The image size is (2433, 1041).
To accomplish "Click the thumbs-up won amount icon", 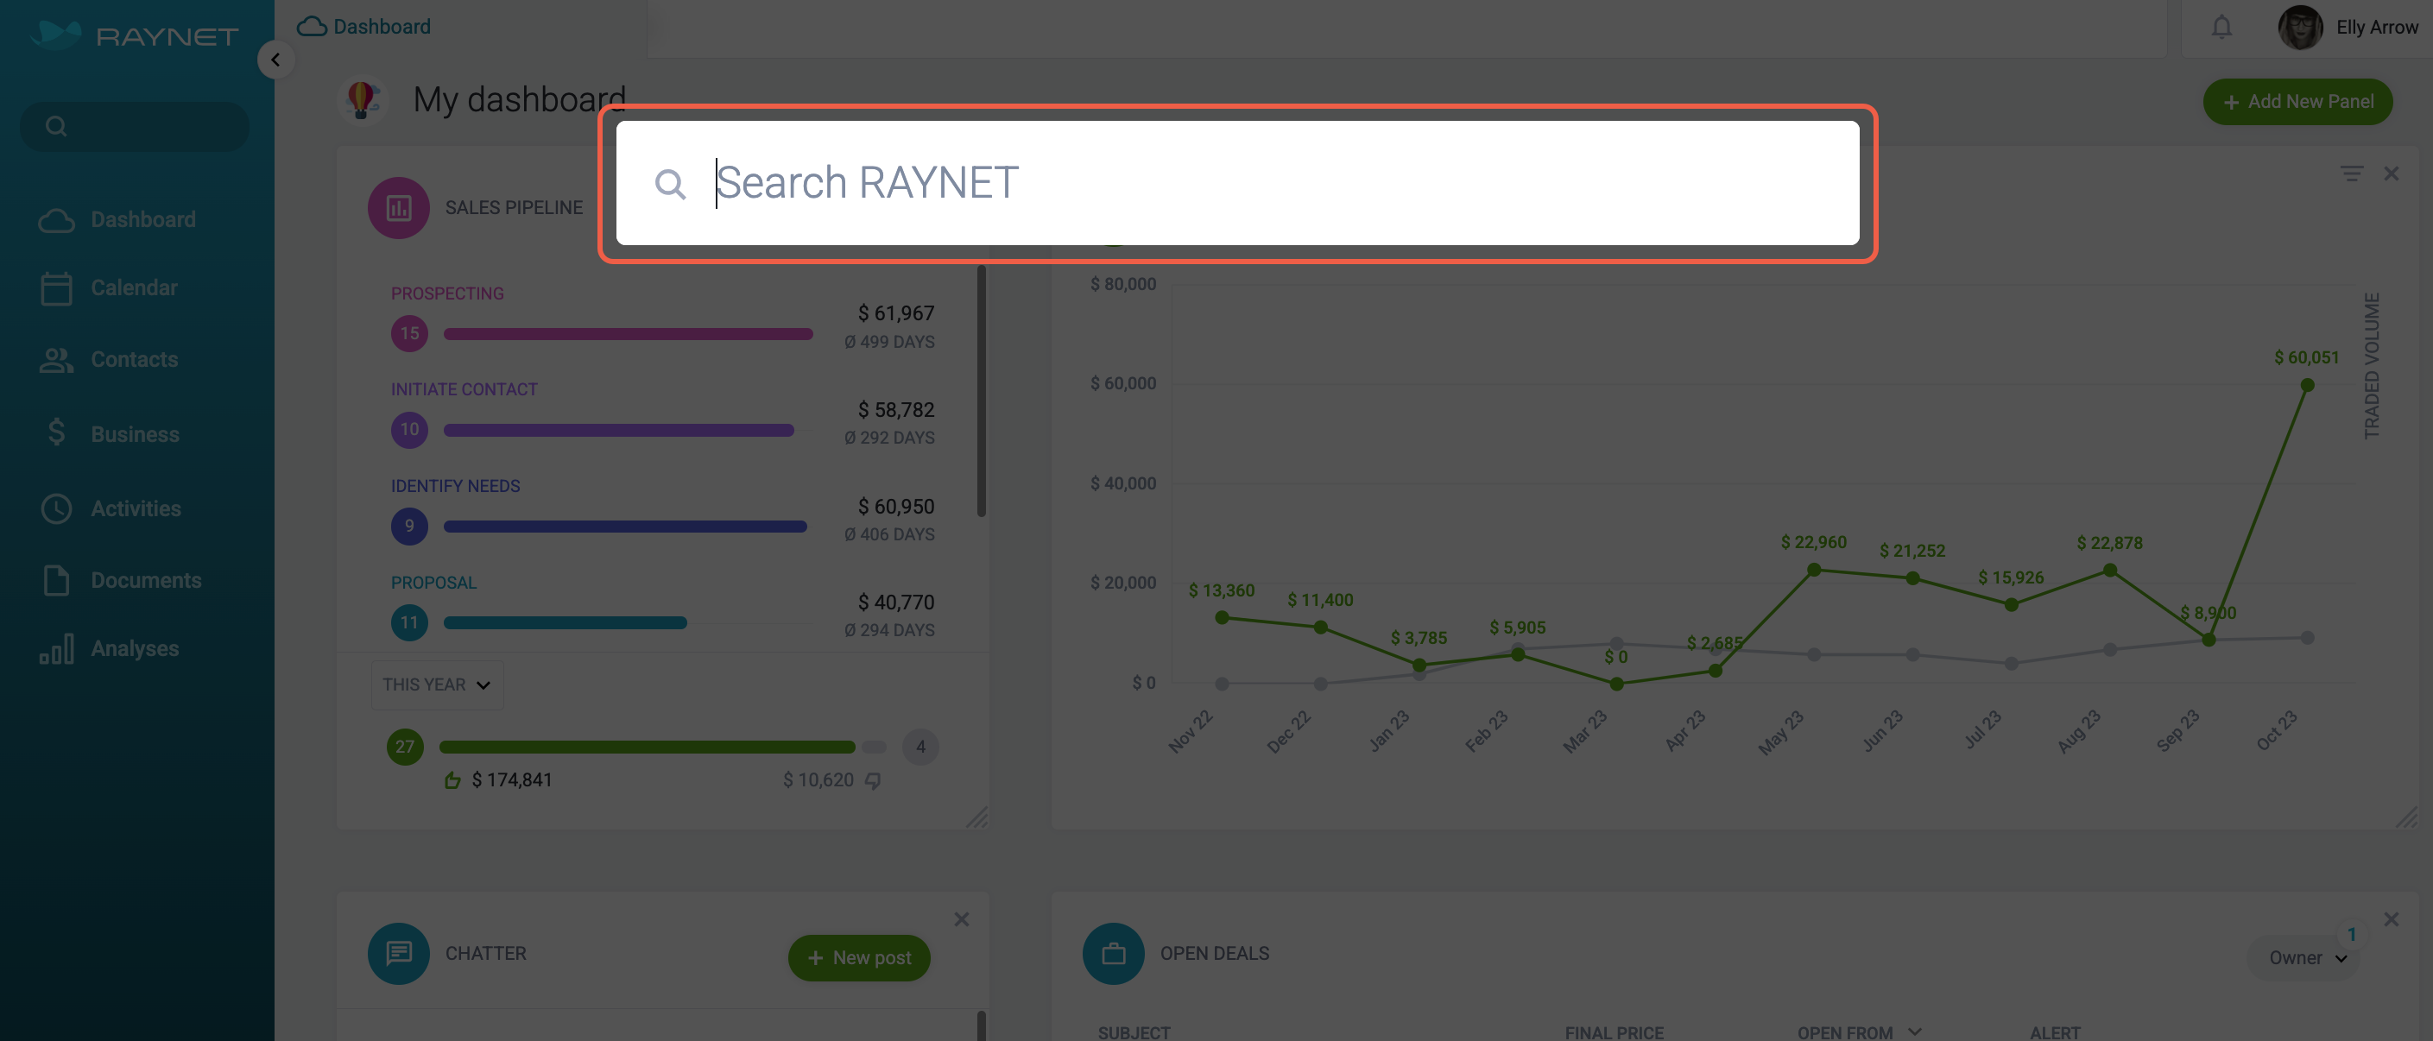I will [x=452, y=780].
